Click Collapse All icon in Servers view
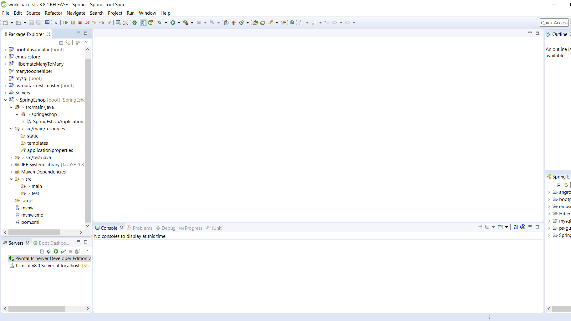Screen dimensions: 571x321 click(42, 251)
